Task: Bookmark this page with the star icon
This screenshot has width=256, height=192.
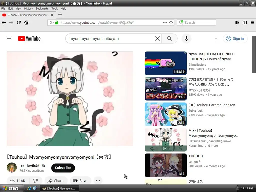Action: pos(171,22)
